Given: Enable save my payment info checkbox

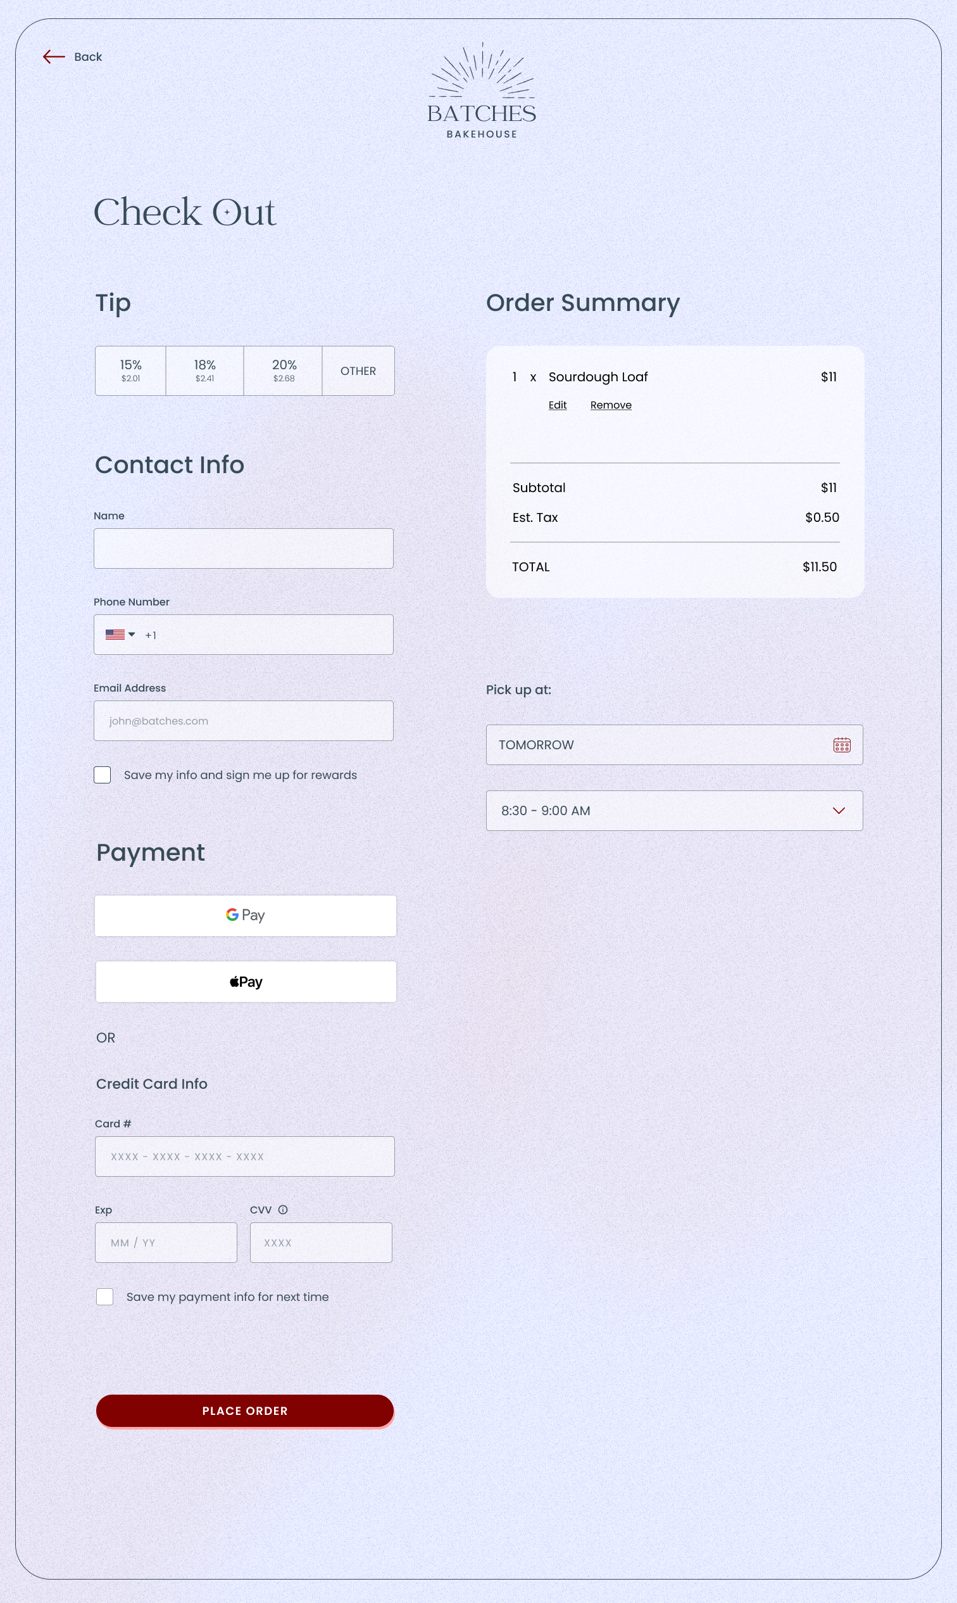Looking at the screenshot, I should tap(104, 1296).
